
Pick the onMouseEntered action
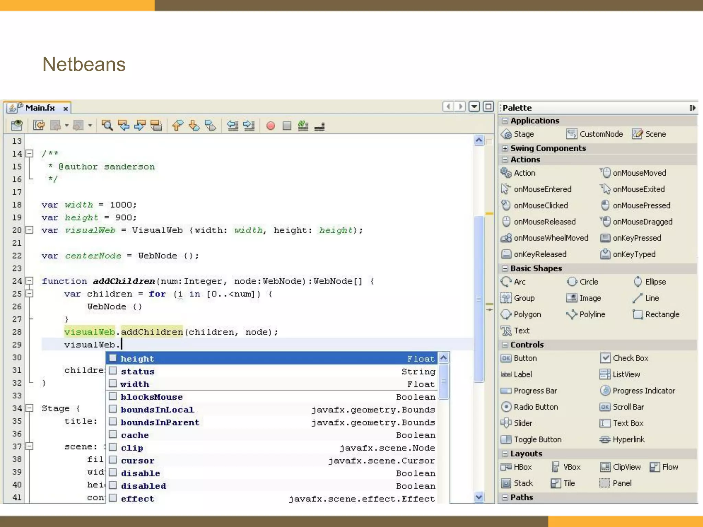coord(536,189)
